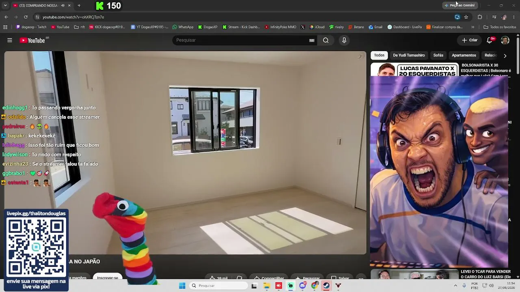Open the Lucas Pavanato video thumbnail

coord(414,70)
